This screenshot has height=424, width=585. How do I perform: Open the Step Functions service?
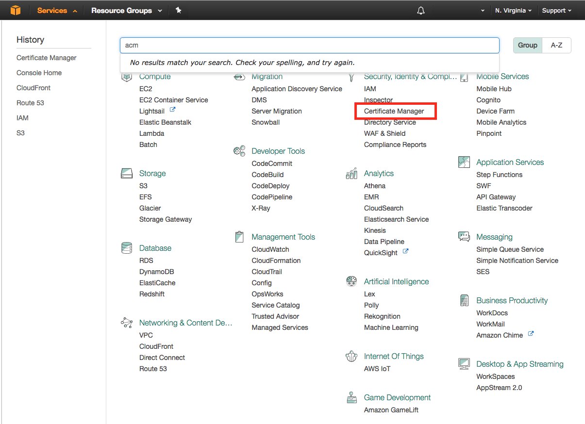tap(500, 175)
